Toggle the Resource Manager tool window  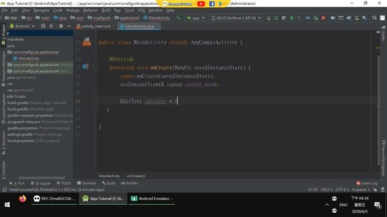coord(4,69)
